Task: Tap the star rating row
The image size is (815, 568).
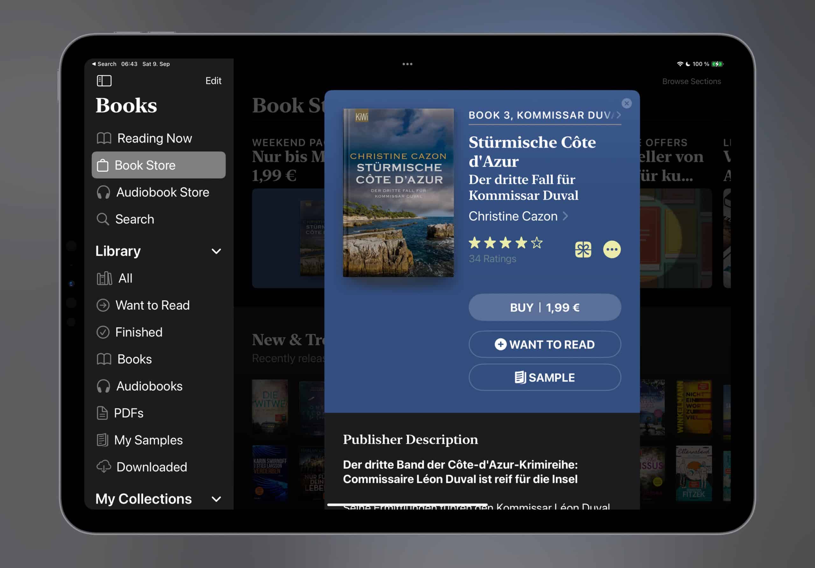Action: tap(506, 243)
